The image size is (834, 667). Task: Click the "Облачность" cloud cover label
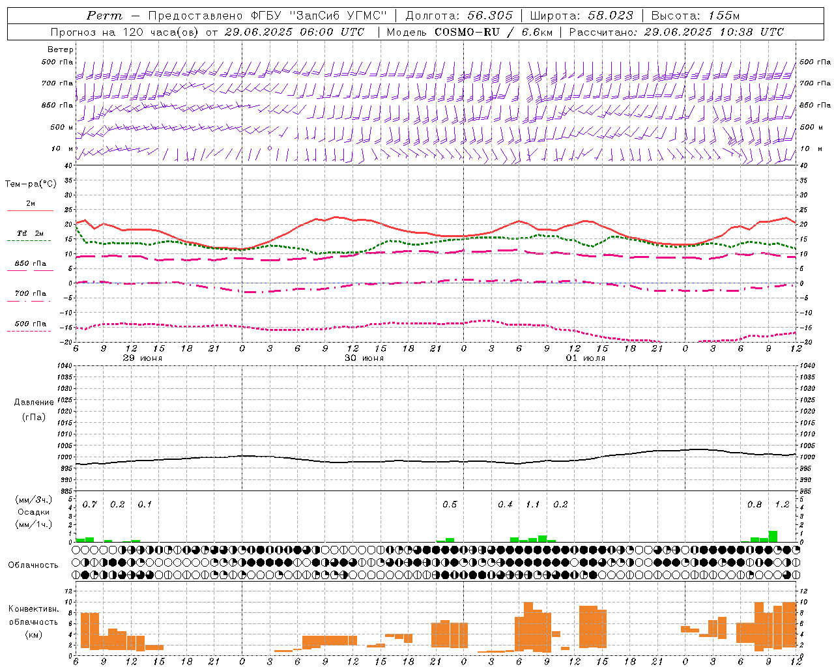click(33, 565)
